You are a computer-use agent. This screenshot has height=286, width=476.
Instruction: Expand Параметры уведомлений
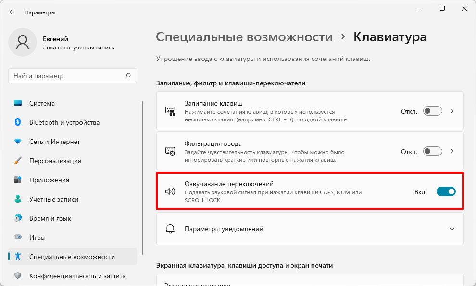coord(451,229)
